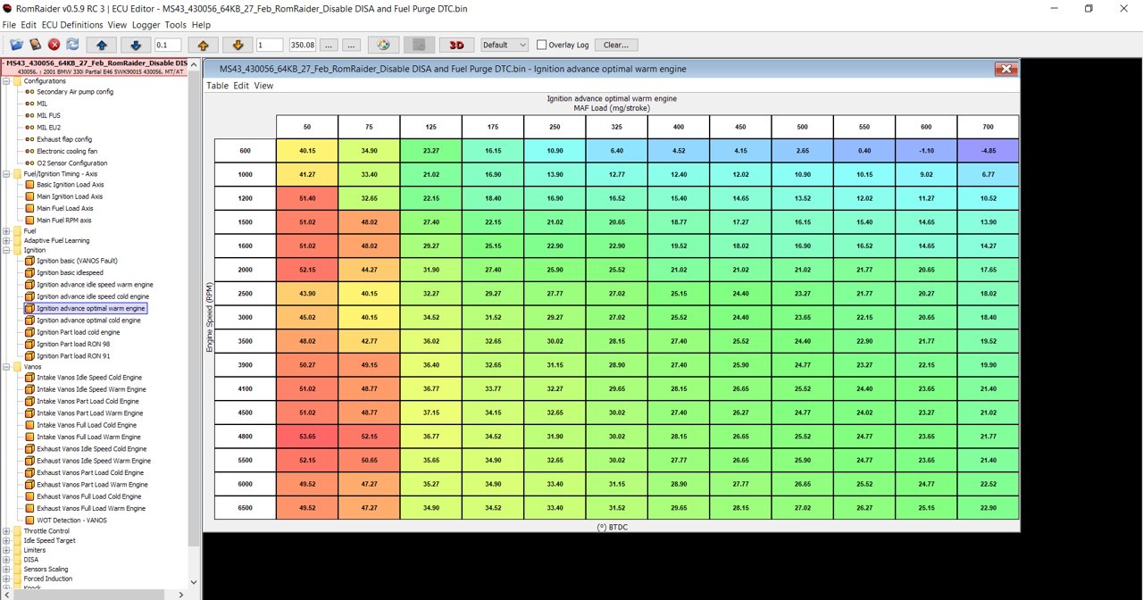The width and height of the screenshot is (1143, 600).
Task: Click the greyed table toolbar icon
Action: tap(420, 45)
